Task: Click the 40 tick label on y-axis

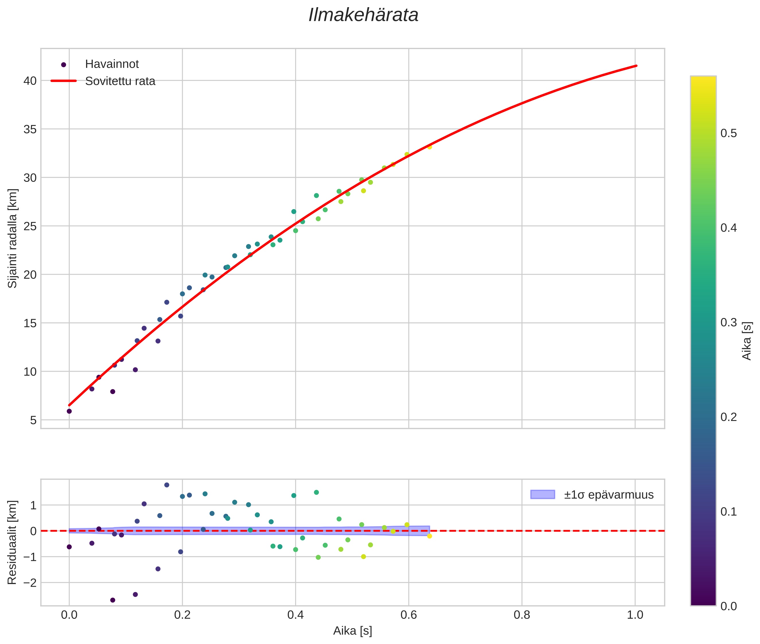Action: (x=30, y=81)
